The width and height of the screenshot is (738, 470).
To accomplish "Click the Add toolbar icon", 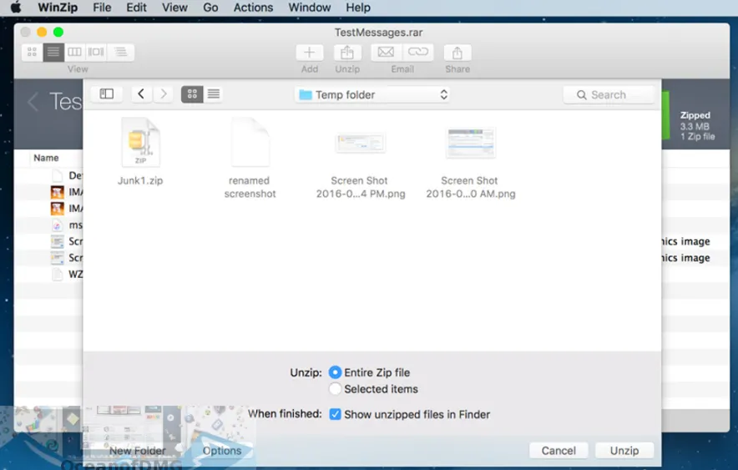I will [x=309, y=53].
